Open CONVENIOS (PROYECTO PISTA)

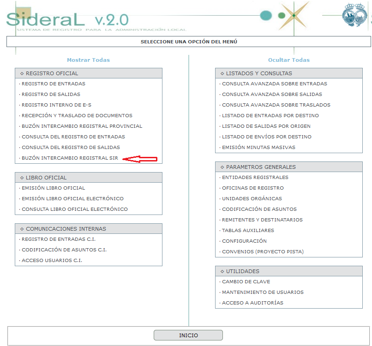tap(263, 251)
